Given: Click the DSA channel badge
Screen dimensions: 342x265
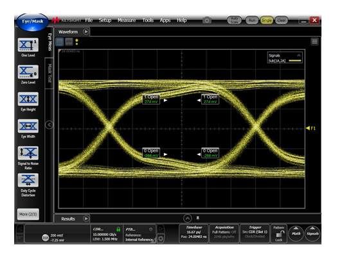Looking at the screenshot, I should [45, 238].
